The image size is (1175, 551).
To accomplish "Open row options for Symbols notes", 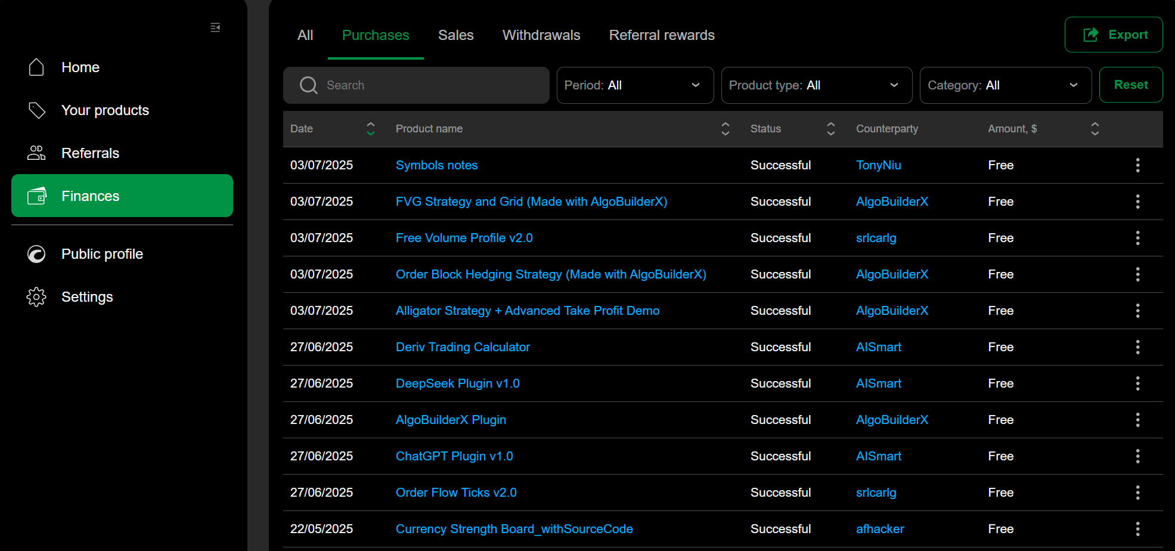I will 1137,165.
